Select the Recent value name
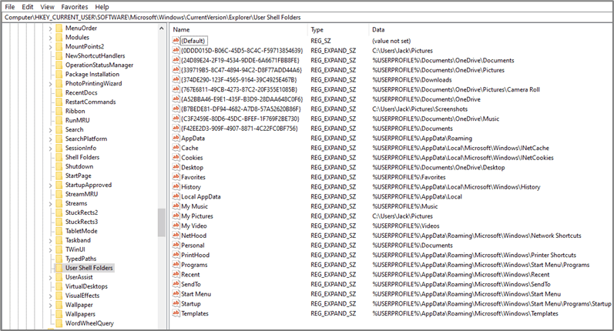This screenshot has height=331, width=614. pos(190,275)
